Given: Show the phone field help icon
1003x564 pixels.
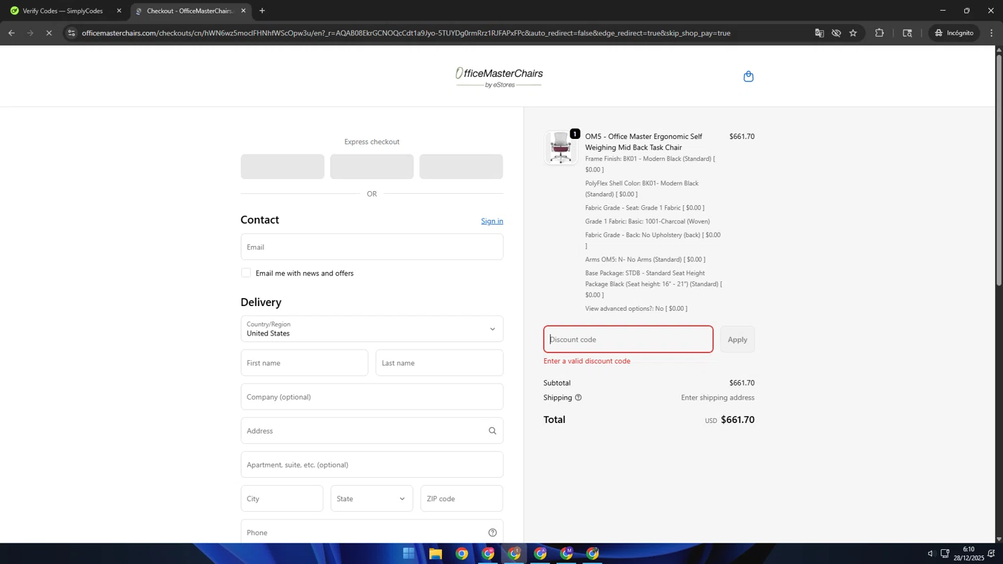Looking at the screenshot, I should pos(492,533).
